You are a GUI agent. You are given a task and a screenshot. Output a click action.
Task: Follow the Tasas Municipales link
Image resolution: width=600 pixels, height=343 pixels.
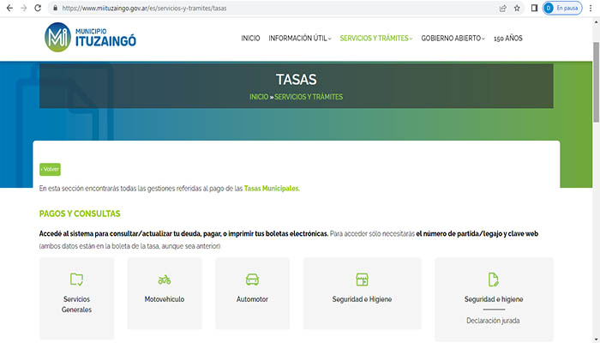[x=272, y=188]
